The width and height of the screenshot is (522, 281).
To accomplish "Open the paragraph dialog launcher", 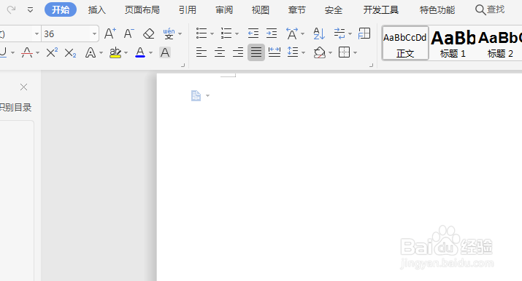I will point(371,66).
